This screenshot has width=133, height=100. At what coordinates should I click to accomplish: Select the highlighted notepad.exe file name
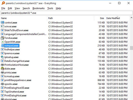(12, 45)
